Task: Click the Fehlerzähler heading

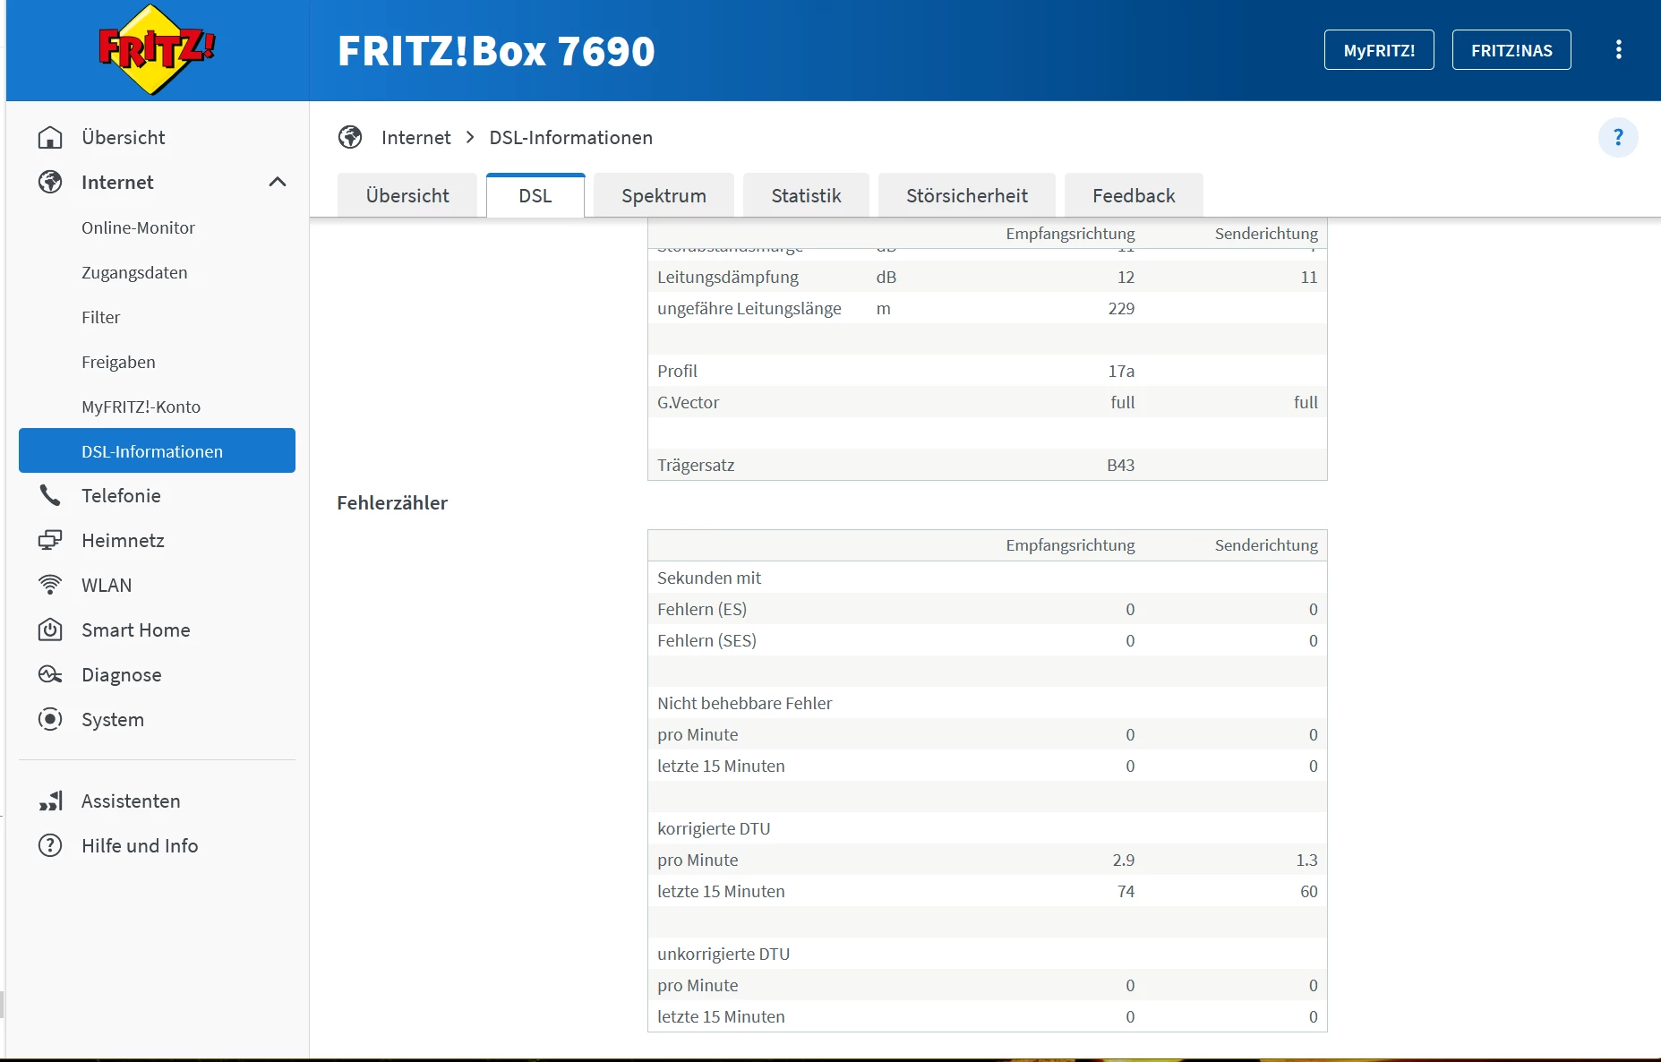Action: coord(392,502)
